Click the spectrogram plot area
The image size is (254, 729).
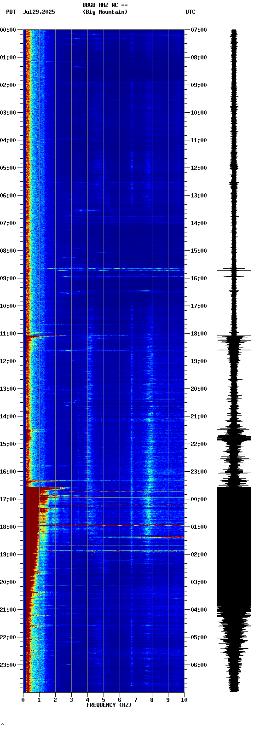(x=104, y=361)
